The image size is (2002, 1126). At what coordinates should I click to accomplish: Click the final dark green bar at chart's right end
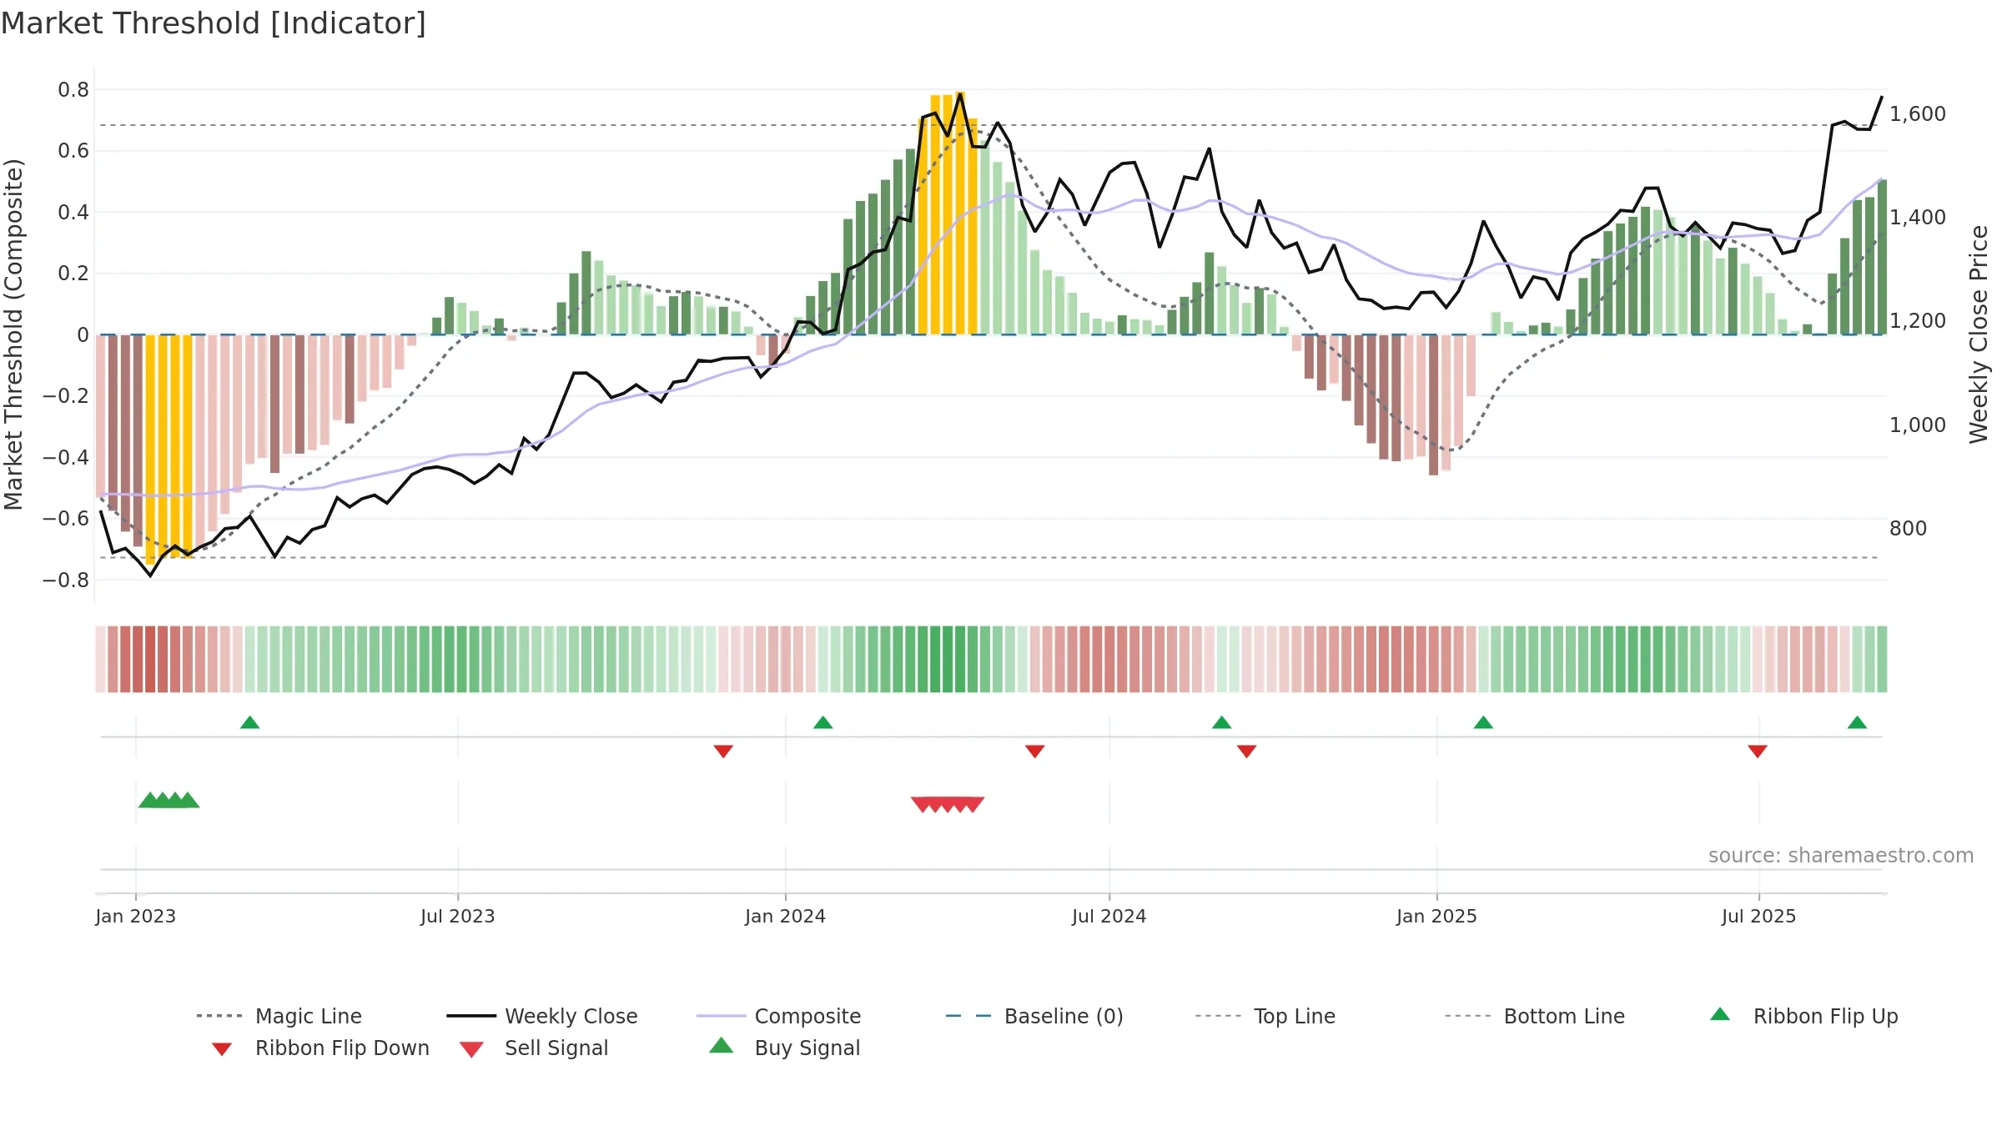(1882, 257)
